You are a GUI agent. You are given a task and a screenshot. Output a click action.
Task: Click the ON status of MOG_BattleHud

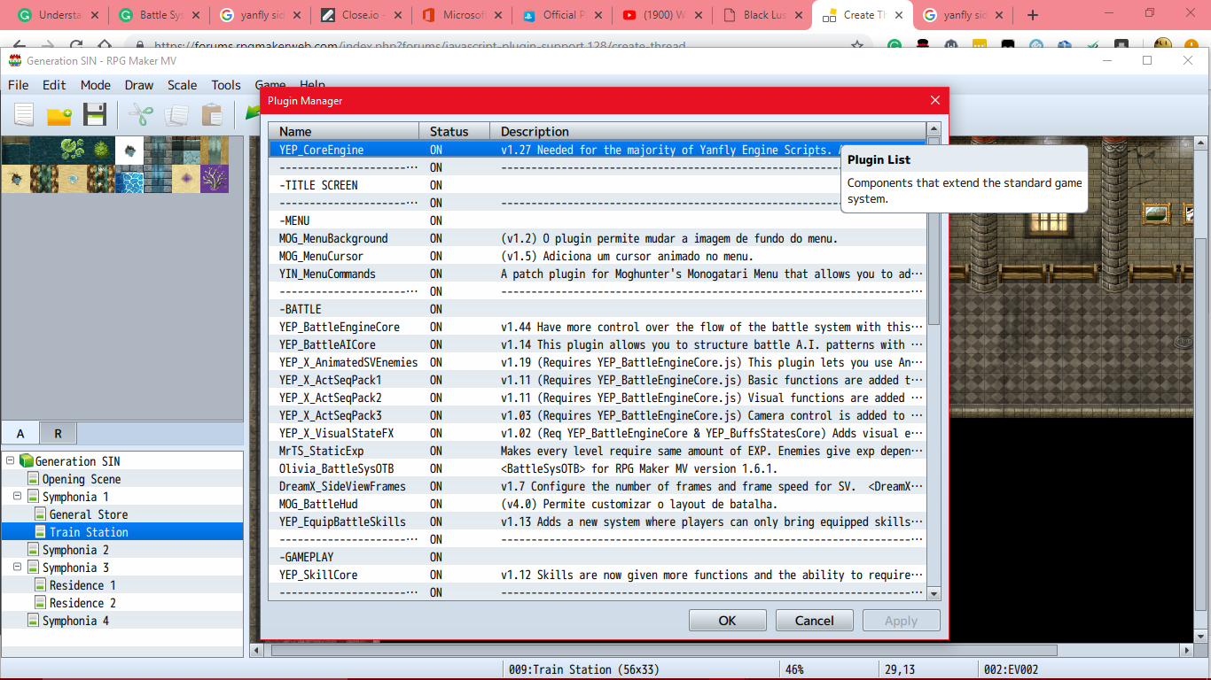(x=436, y=504)
